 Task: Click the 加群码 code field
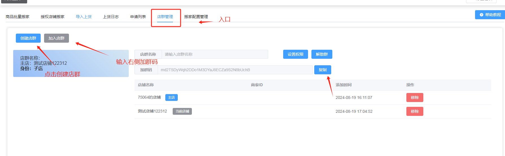click(x=235, y=70)
